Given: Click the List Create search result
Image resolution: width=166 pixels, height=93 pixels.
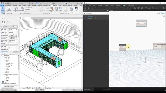Looking at the screenshot, I should [91, 16].
